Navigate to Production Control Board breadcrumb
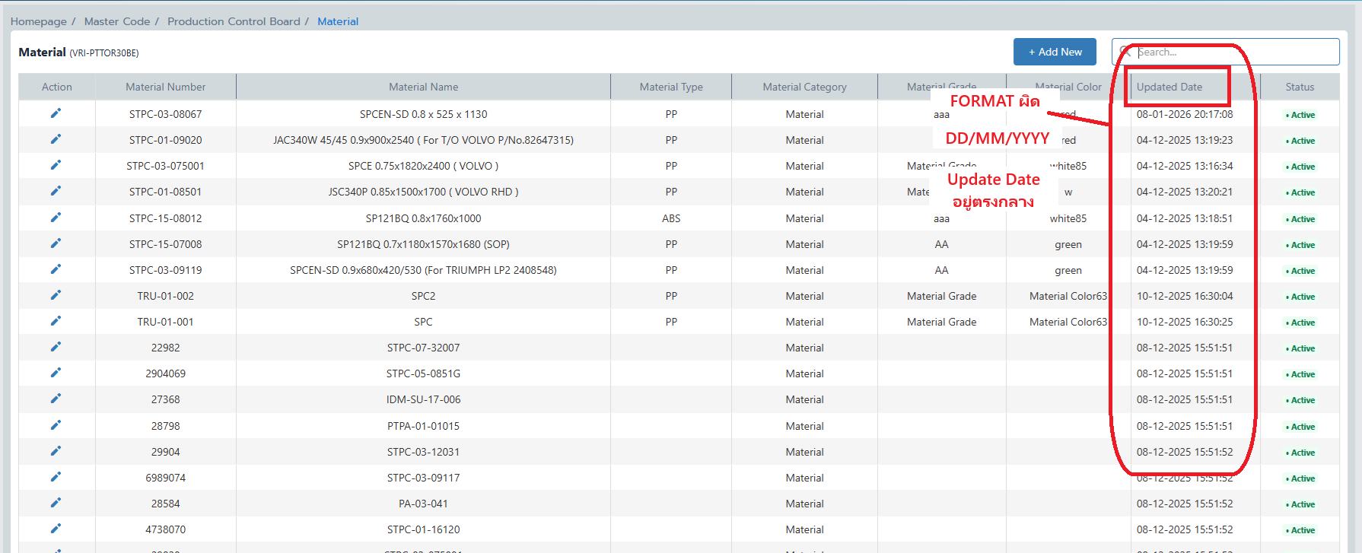The height and width of the screenshot is (553, 1362). coord(234,21)
